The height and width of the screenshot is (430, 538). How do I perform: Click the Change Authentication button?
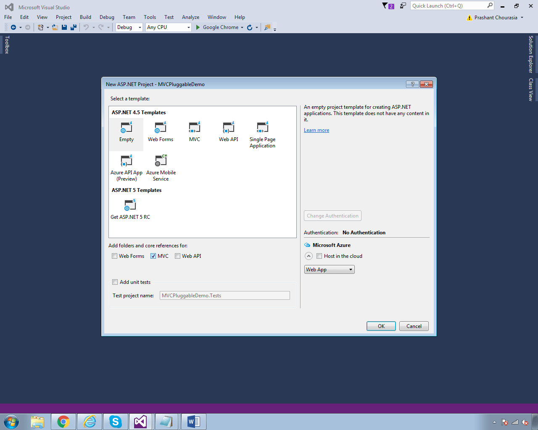click(332, 216)
